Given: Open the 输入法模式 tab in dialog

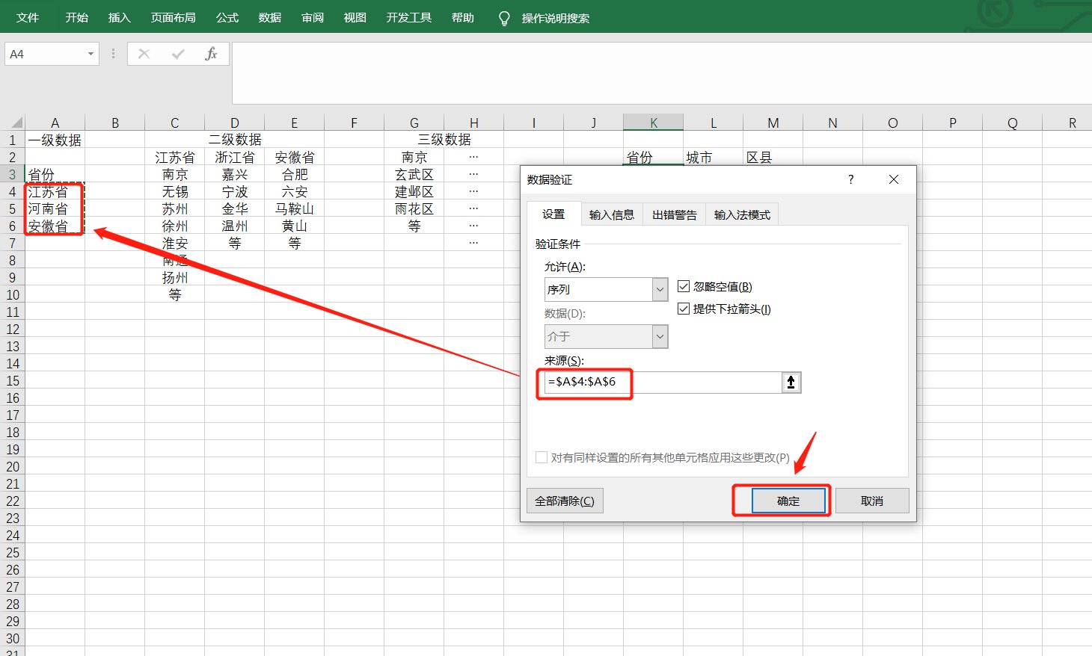Looking at the screenshot, I should point(741,214).
